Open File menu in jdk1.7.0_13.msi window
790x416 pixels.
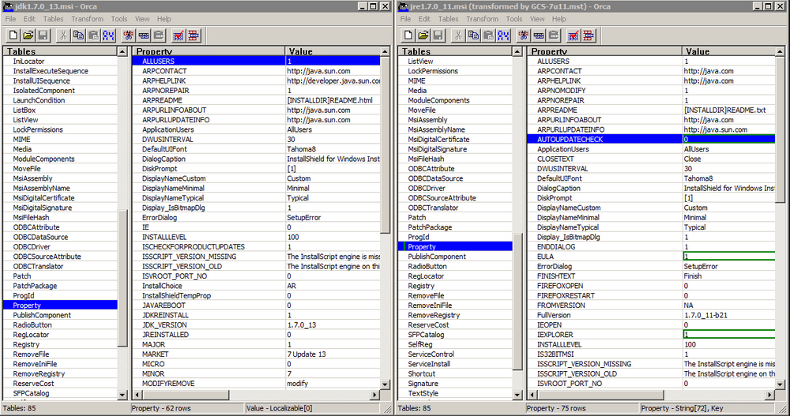point(10,19)
